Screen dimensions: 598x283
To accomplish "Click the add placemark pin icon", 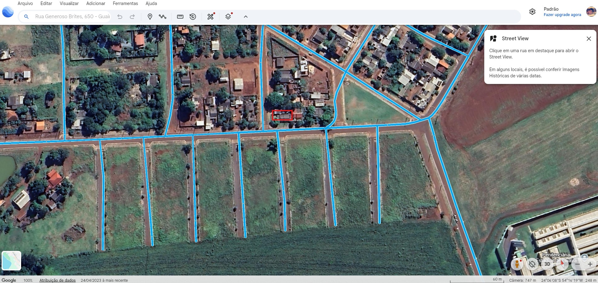I will pyautogui.click(x=150, y=17).
